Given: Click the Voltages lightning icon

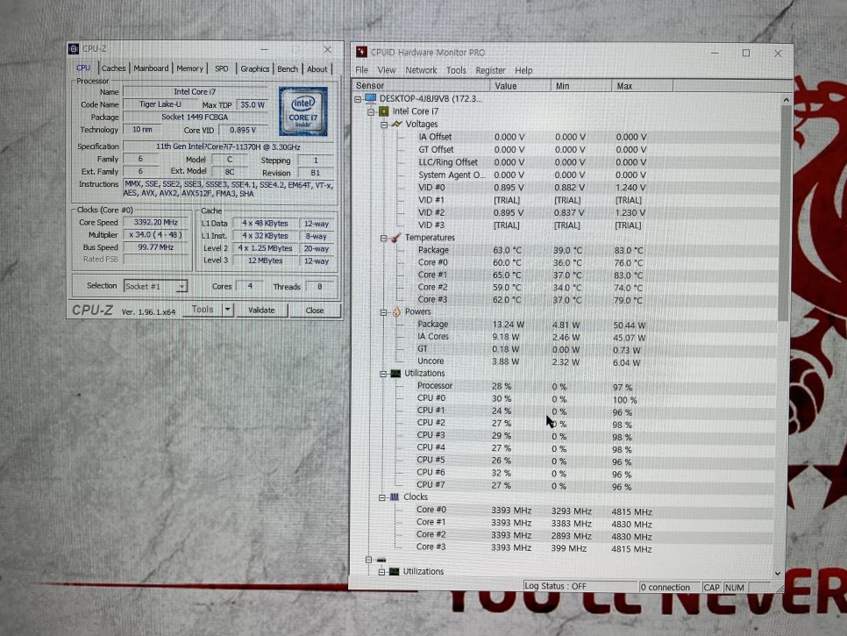Looking at the screenshot, I should (397, 125).
